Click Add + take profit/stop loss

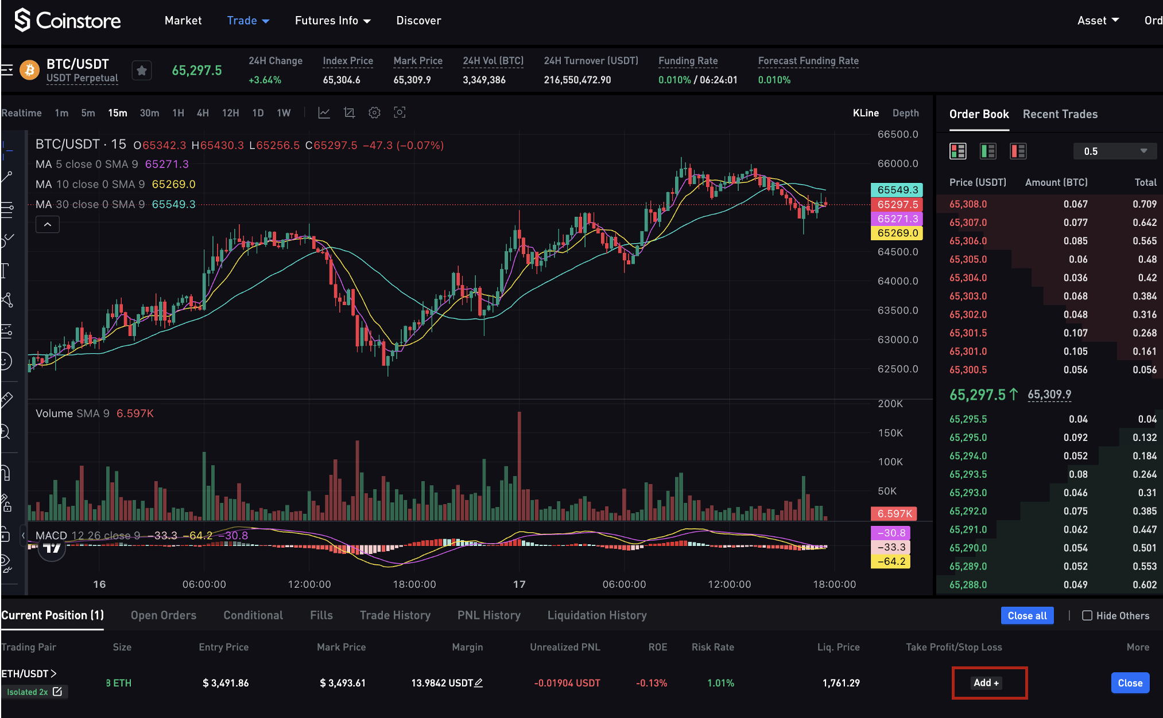pos(986,682)
